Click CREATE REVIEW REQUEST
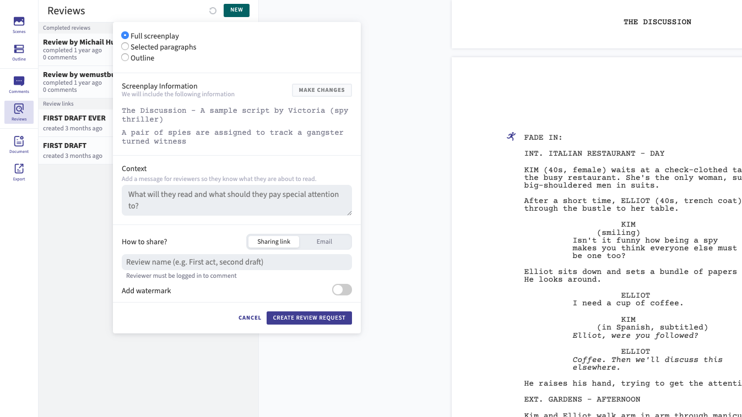The width and height of the screenshot is (742, 417). 309,317
